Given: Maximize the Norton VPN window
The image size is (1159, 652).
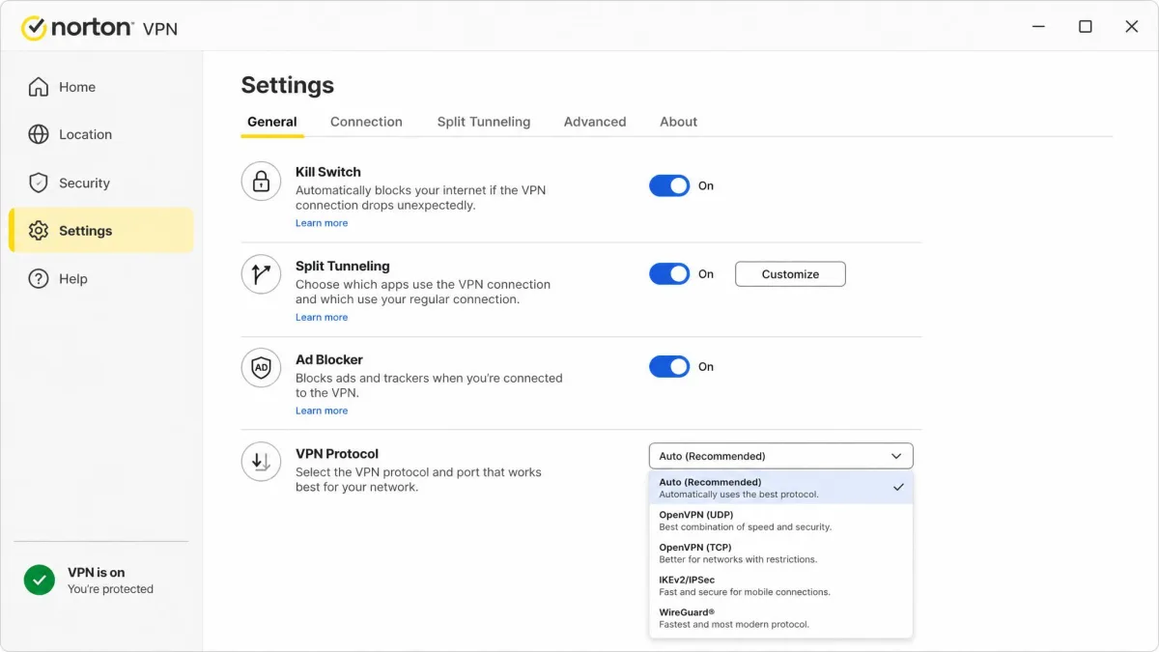Looking at the screenshot, I should (x=1086, y=27).
